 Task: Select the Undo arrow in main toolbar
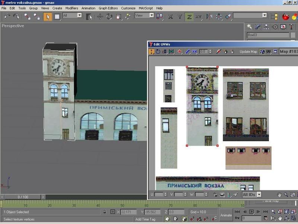tap(7, 16)
